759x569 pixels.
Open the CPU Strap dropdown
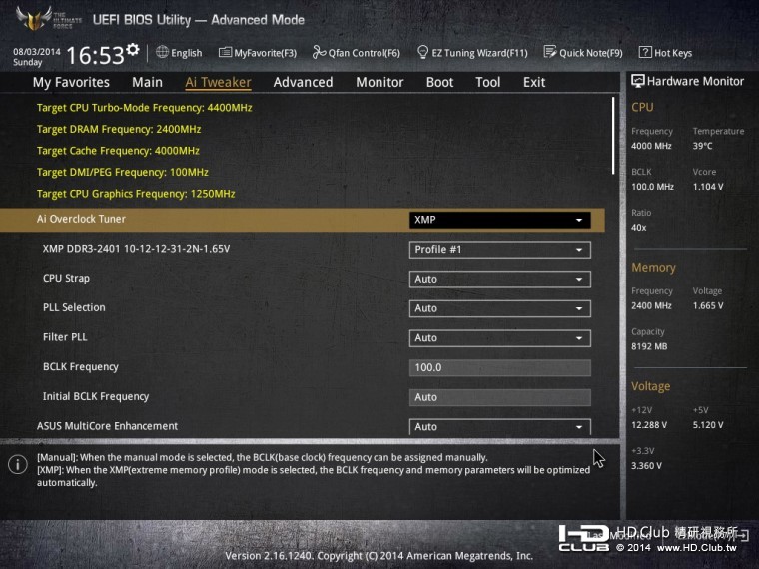click(500, 280)
